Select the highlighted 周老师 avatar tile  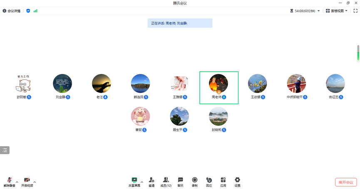(x=219, y=88)
